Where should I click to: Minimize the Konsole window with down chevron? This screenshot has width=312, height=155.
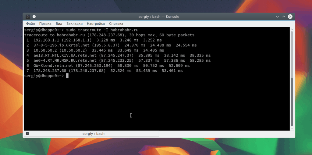277,17
